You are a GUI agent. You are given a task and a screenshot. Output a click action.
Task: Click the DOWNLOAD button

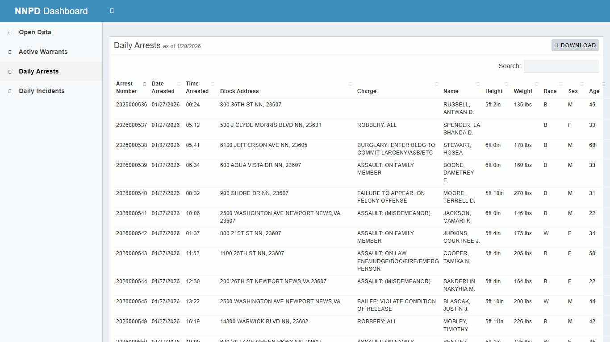[x=575, y=45]
